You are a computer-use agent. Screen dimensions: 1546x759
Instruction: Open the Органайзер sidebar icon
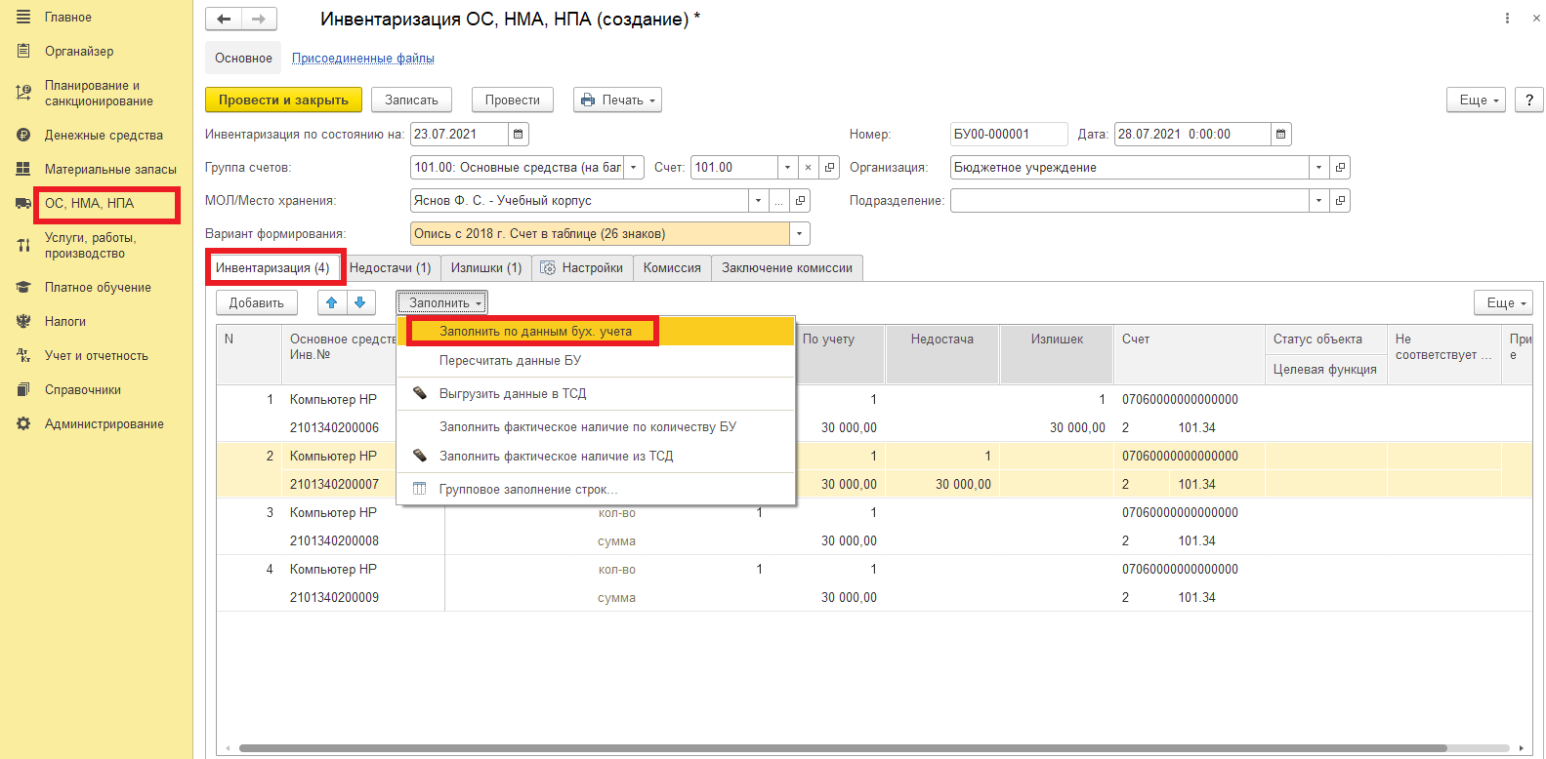tap(23, 51)
